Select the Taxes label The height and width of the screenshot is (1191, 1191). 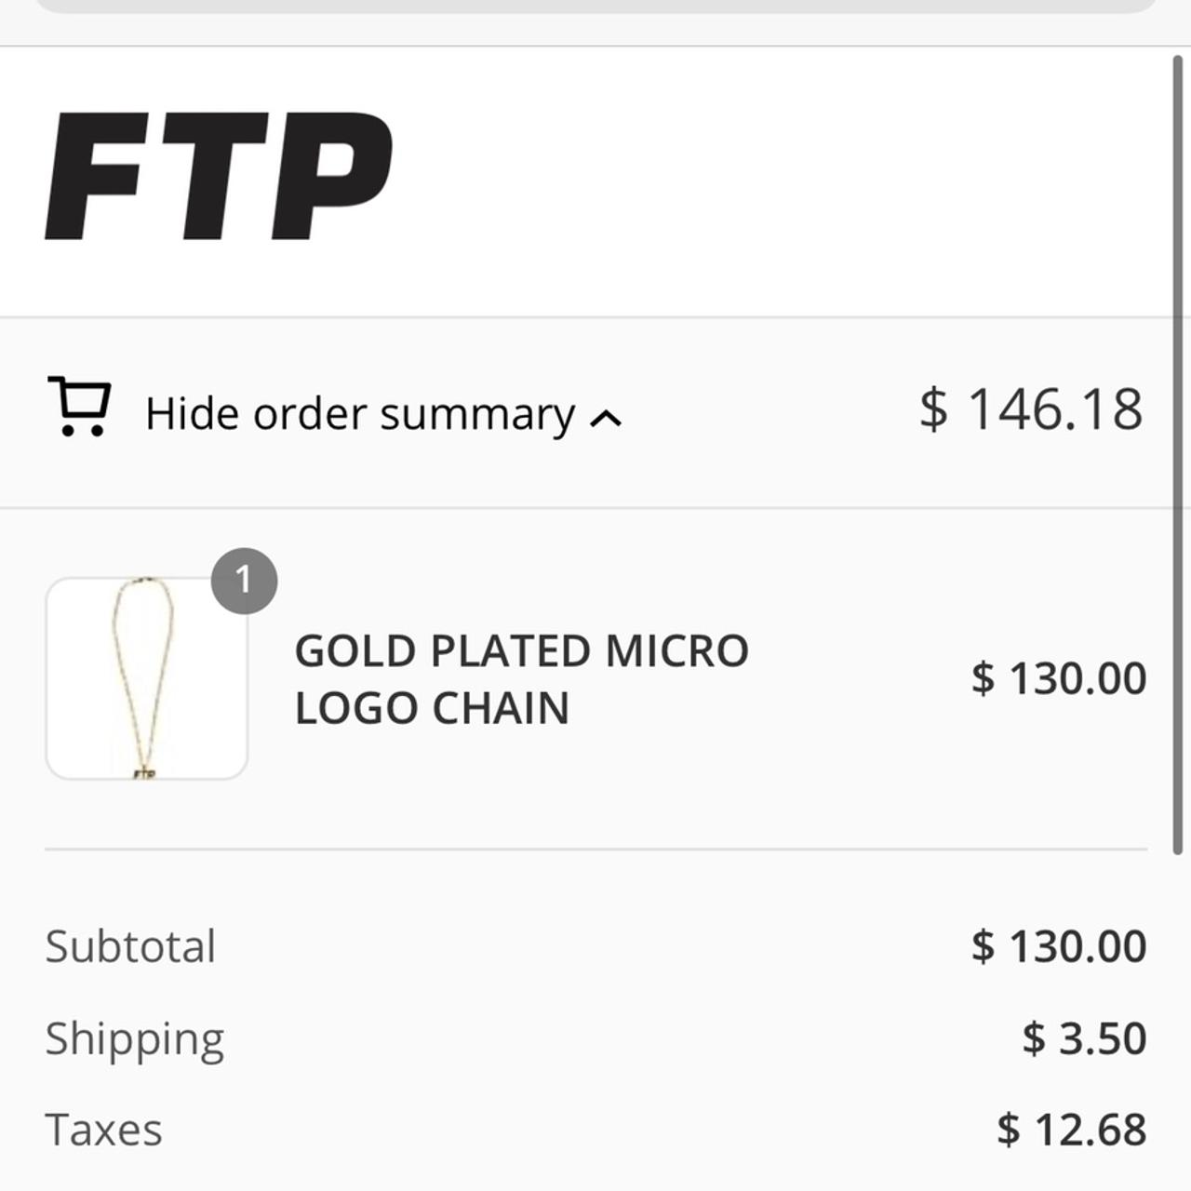tap(104, 1129)
